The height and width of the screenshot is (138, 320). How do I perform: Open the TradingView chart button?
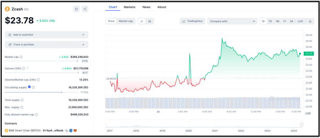(192, 21)
